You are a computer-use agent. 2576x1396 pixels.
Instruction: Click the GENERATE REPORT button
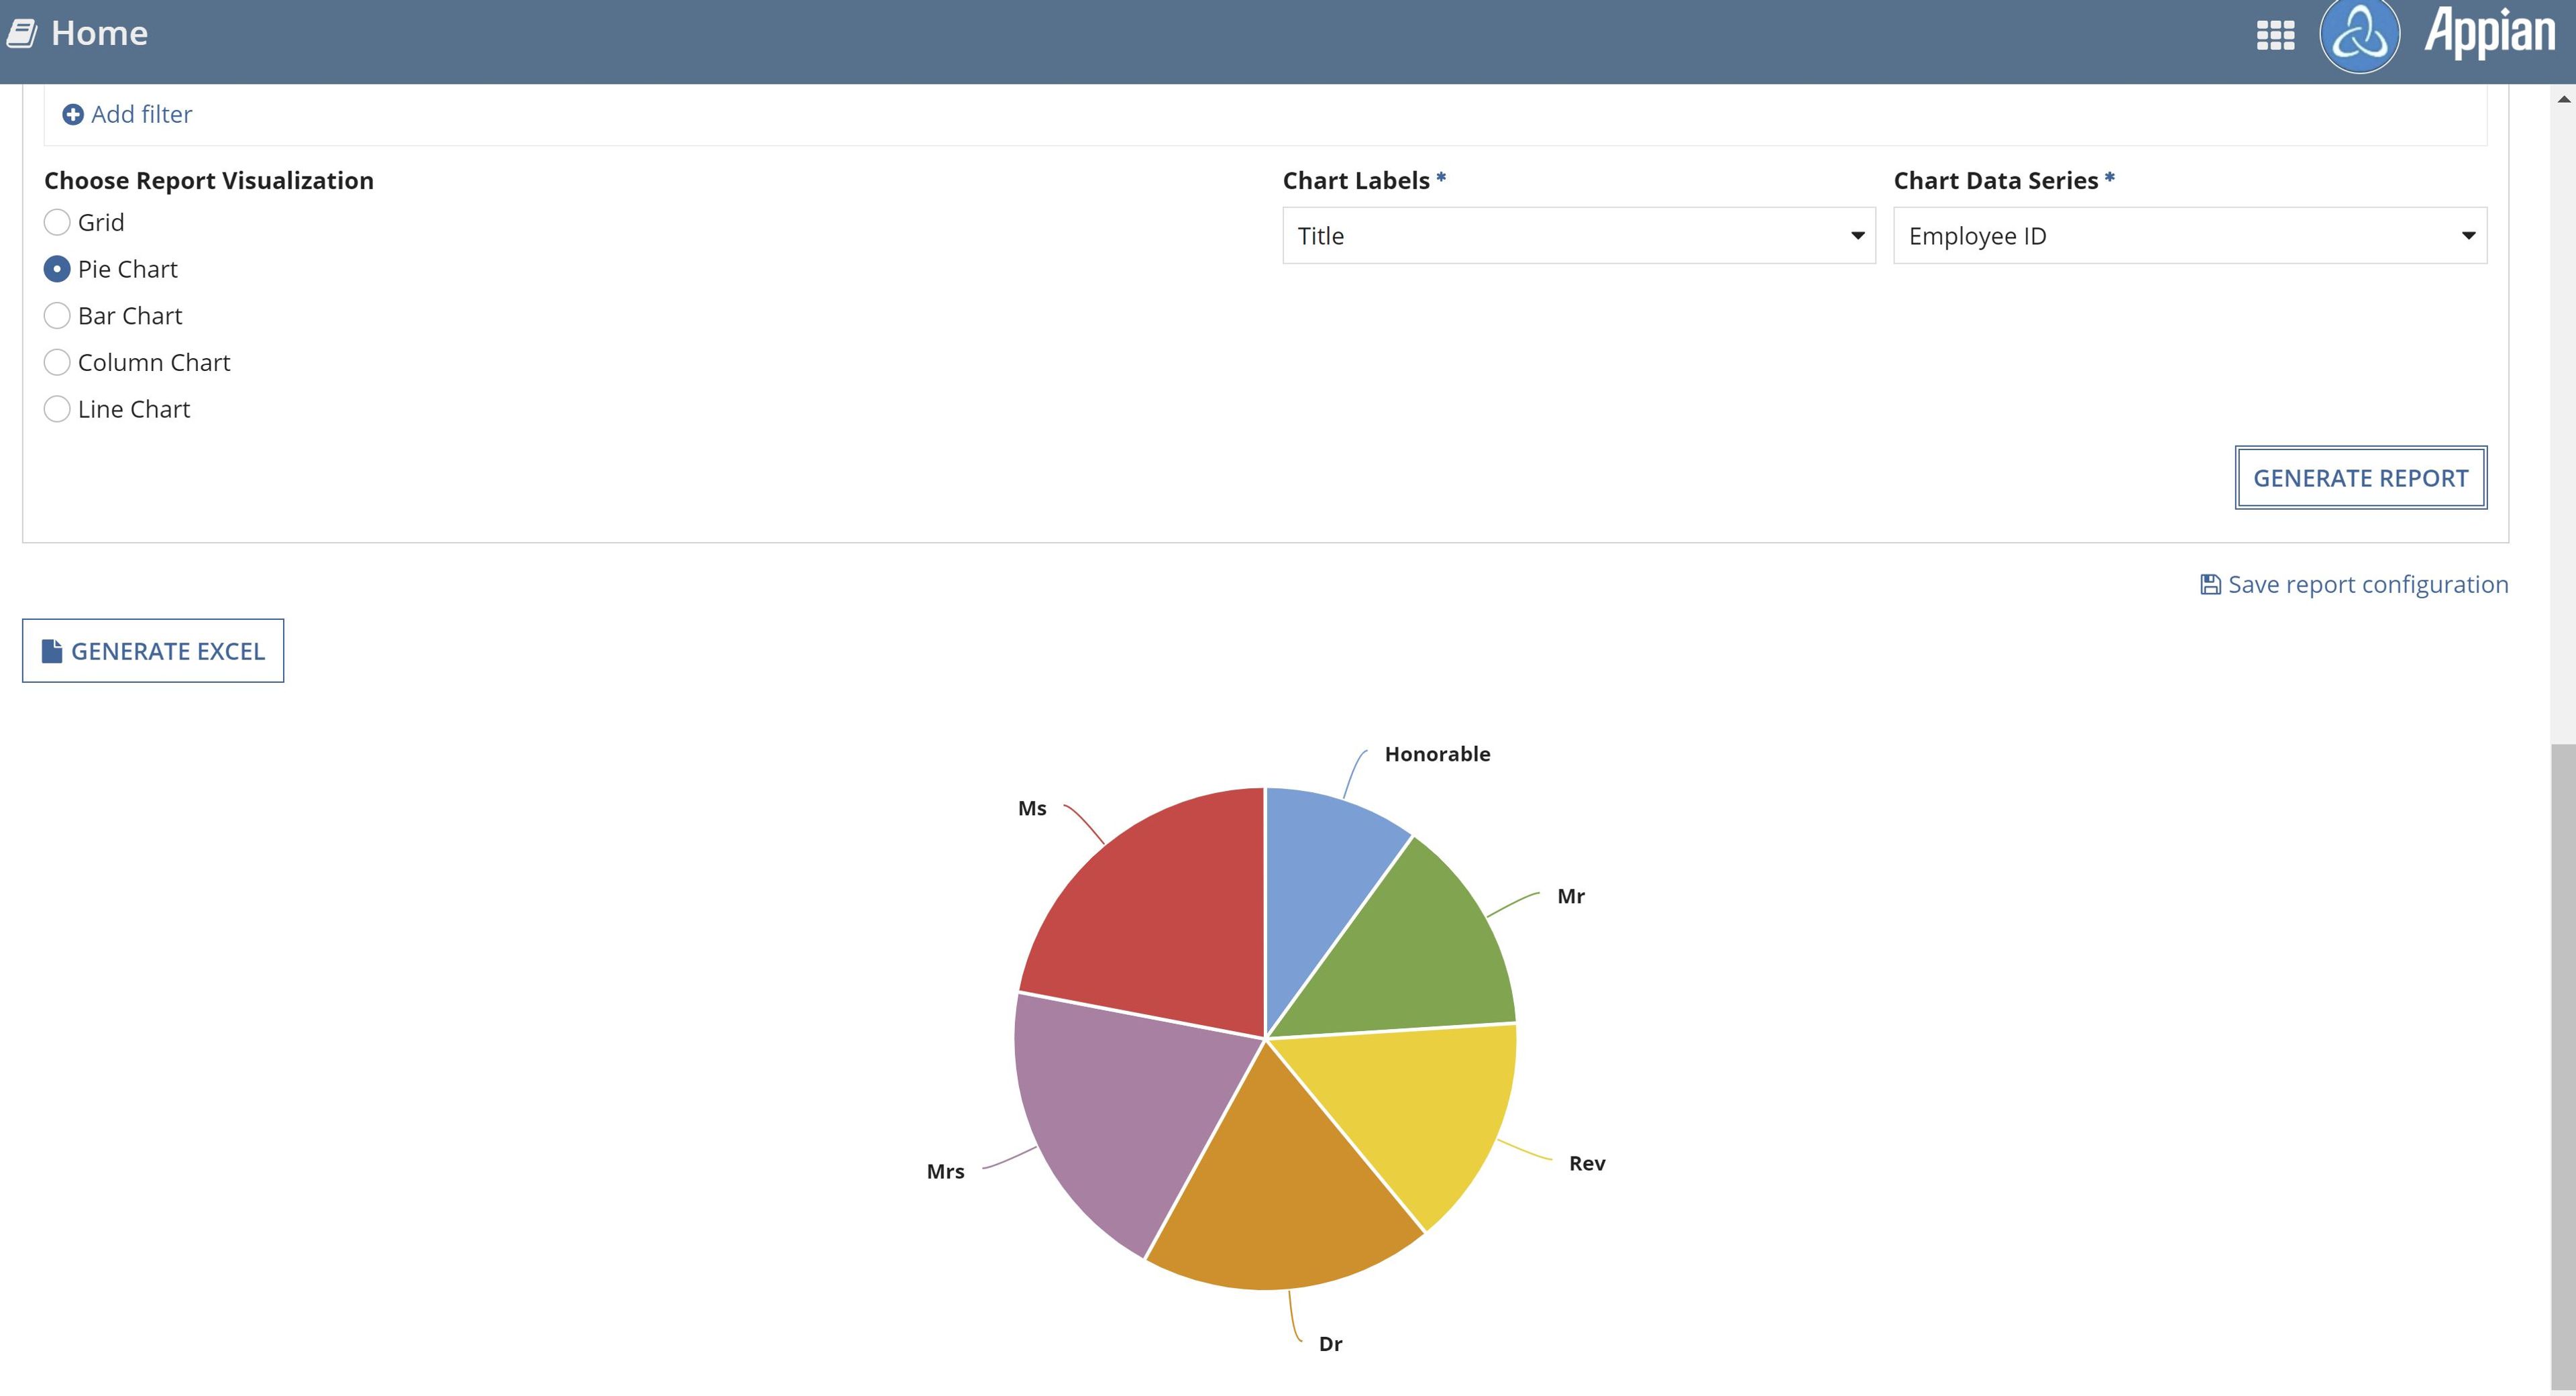pos(2360,478)
